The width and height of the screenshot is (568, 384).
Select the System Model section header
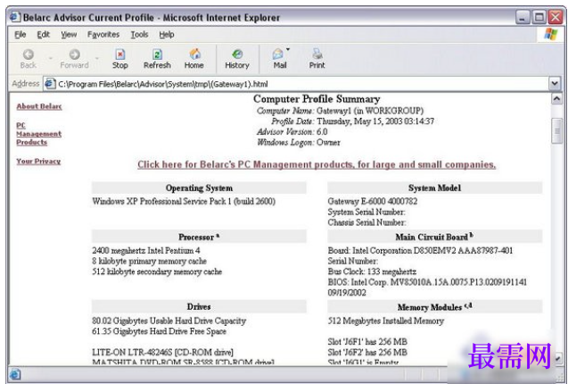[435, 188]
